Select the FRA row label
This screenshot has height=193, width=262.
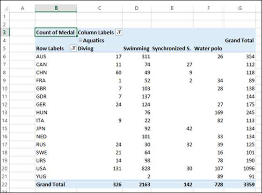pos(41,80)
